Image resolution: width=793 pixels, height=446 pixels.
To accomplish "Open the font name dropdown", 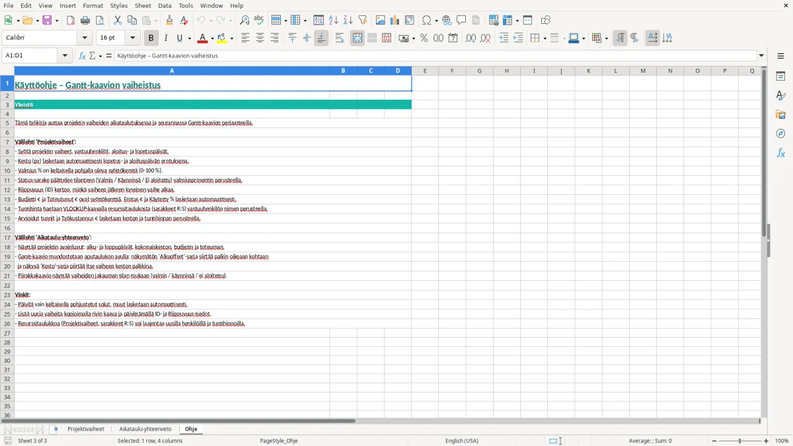I will 84,38.
